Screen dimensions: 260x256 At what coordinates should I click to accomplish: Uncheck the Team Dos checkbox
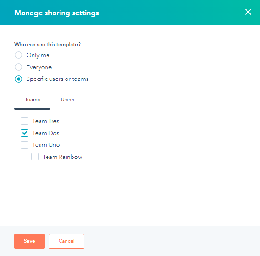[25, 133]
